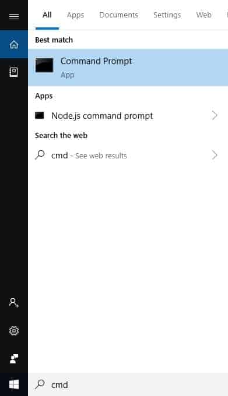Click the magnifier icon beside cmd web result
The image size is (228, 396).
click(x=40, y=155)
